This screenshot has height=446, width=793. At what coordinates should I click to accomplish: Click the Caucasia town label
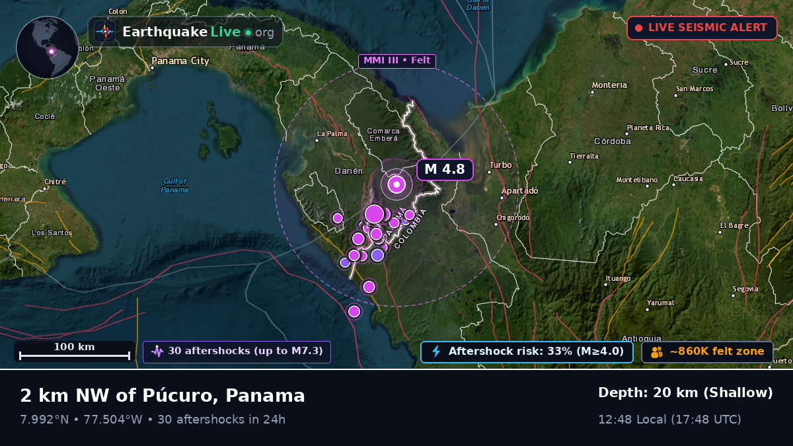[x=689, y=179]
